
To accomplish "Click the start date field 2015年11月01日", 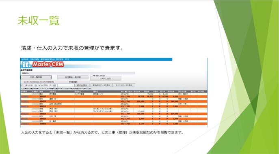I will click(29, 85).
